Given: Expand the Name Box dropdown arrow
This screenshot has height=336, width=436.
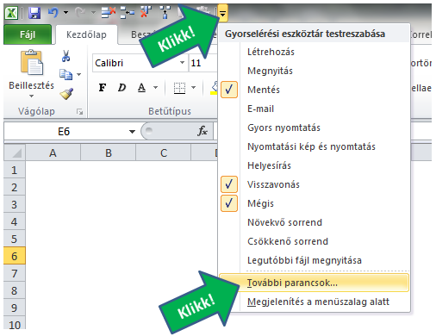Looking at the screenshot, I should 132,132.
